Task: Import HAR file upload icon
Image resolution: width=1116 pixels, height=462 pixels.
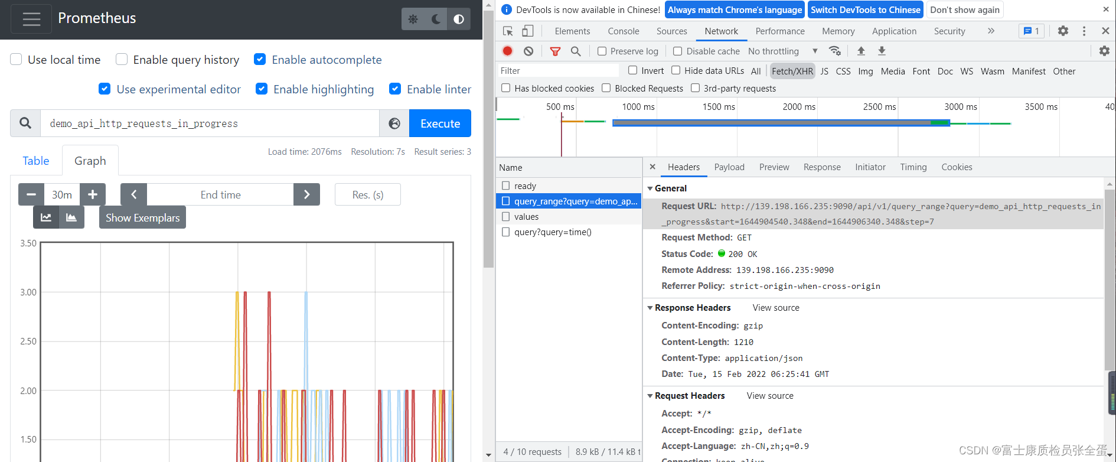Action: coord(861,51)
